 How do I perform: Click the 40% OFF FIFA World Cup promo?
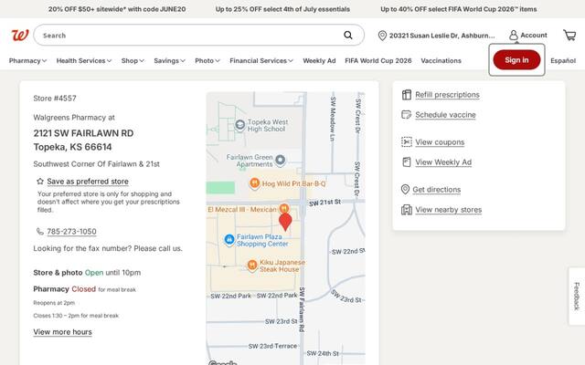[x=459, y=9]
